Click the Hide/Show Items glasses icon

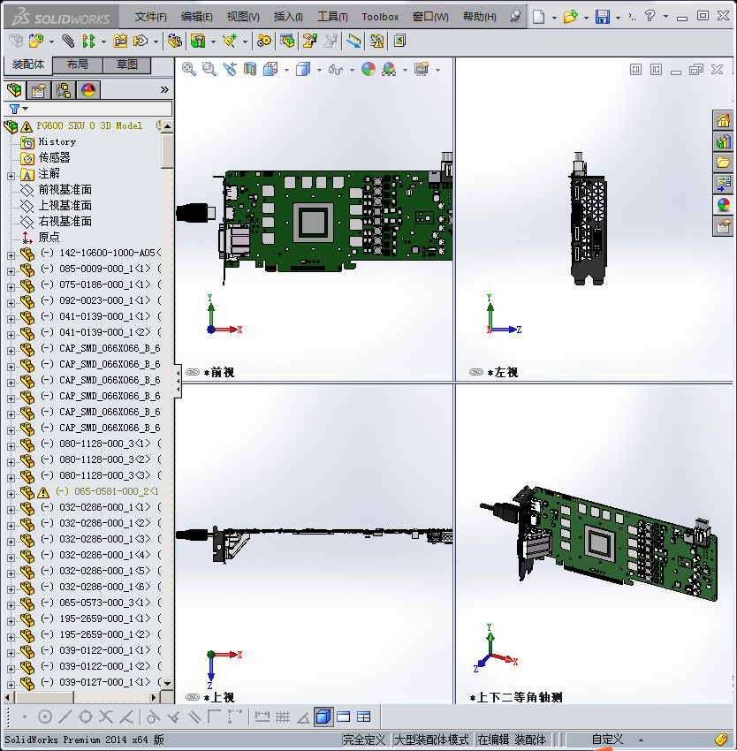pyautogui.click(x=336, y=70)
